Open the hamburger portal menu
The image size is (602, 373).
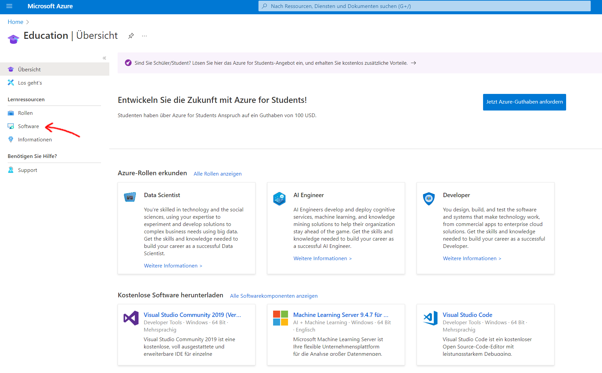[x=9, y=6]
